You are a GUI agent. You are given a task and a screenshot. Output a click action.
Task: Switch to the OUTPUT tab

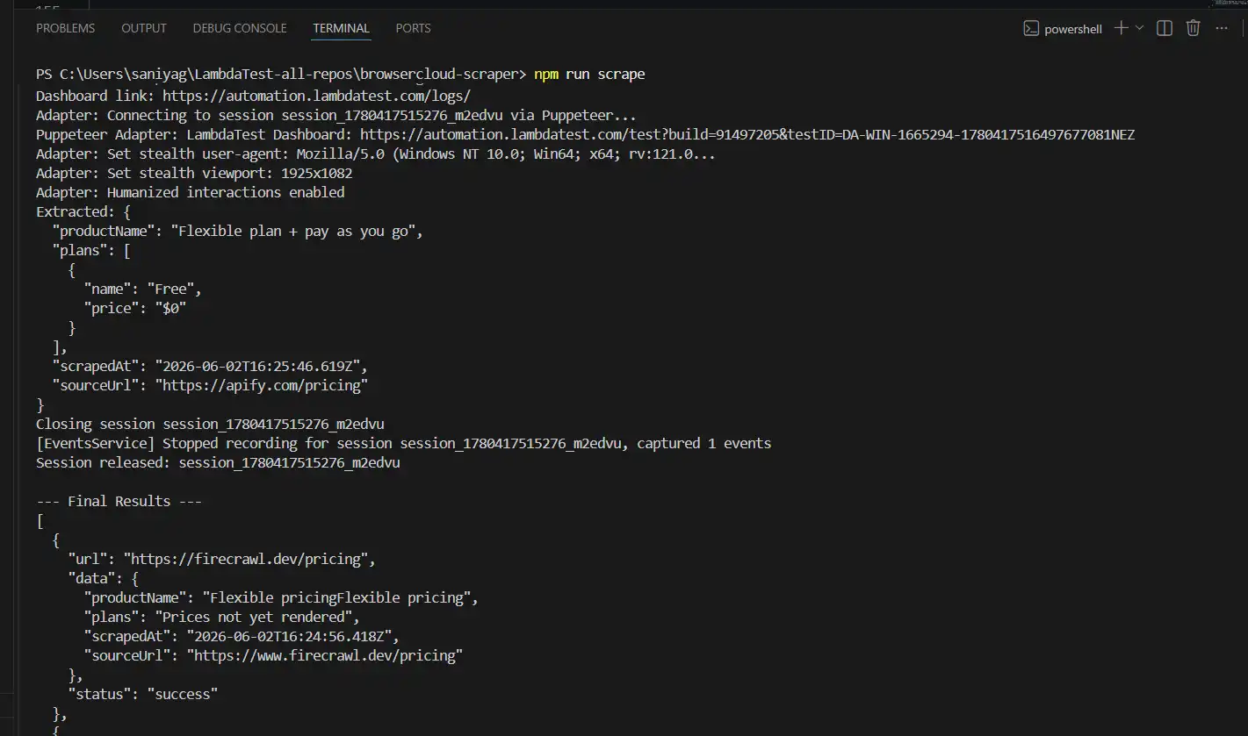coord(144,28)
